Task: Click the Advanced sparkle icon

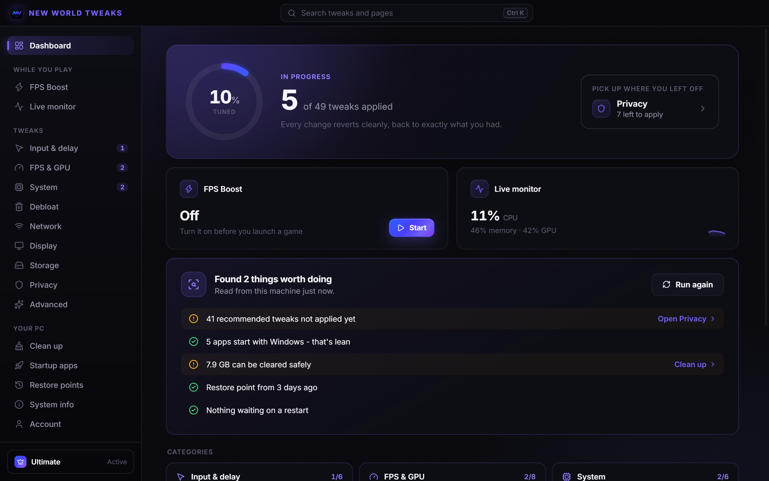Action: click(x=19, y=305)
